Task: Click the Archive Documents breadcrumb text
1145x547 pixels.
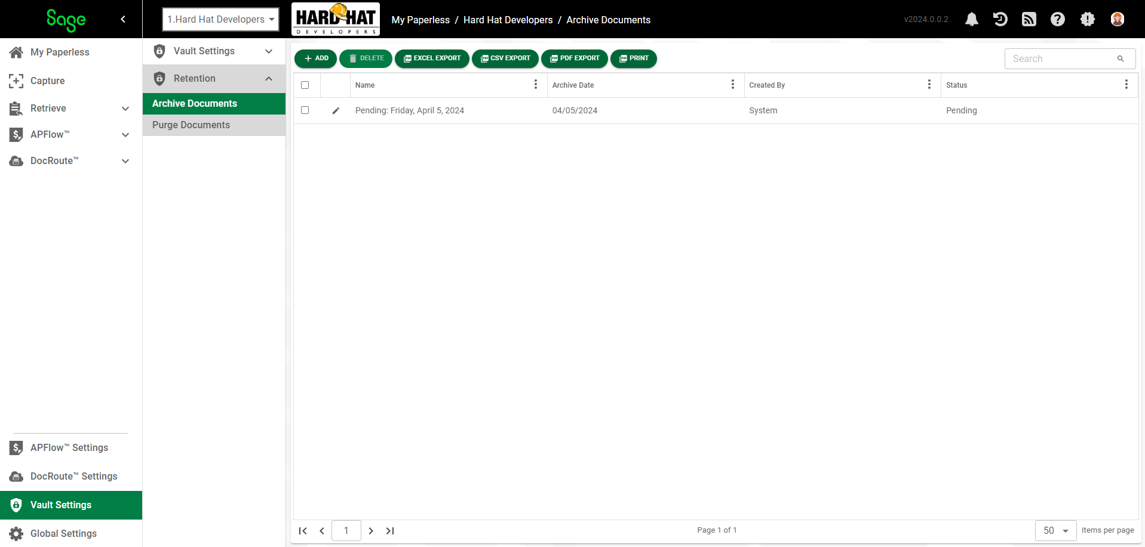Action: [x=609, y=20]
